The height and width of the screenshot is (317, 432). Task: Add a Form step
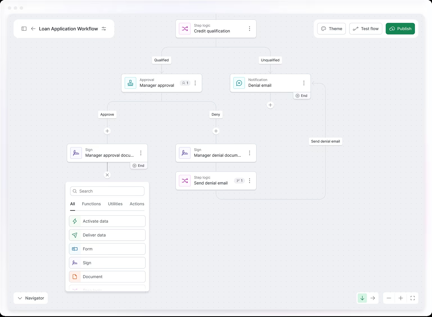(107, 249)
